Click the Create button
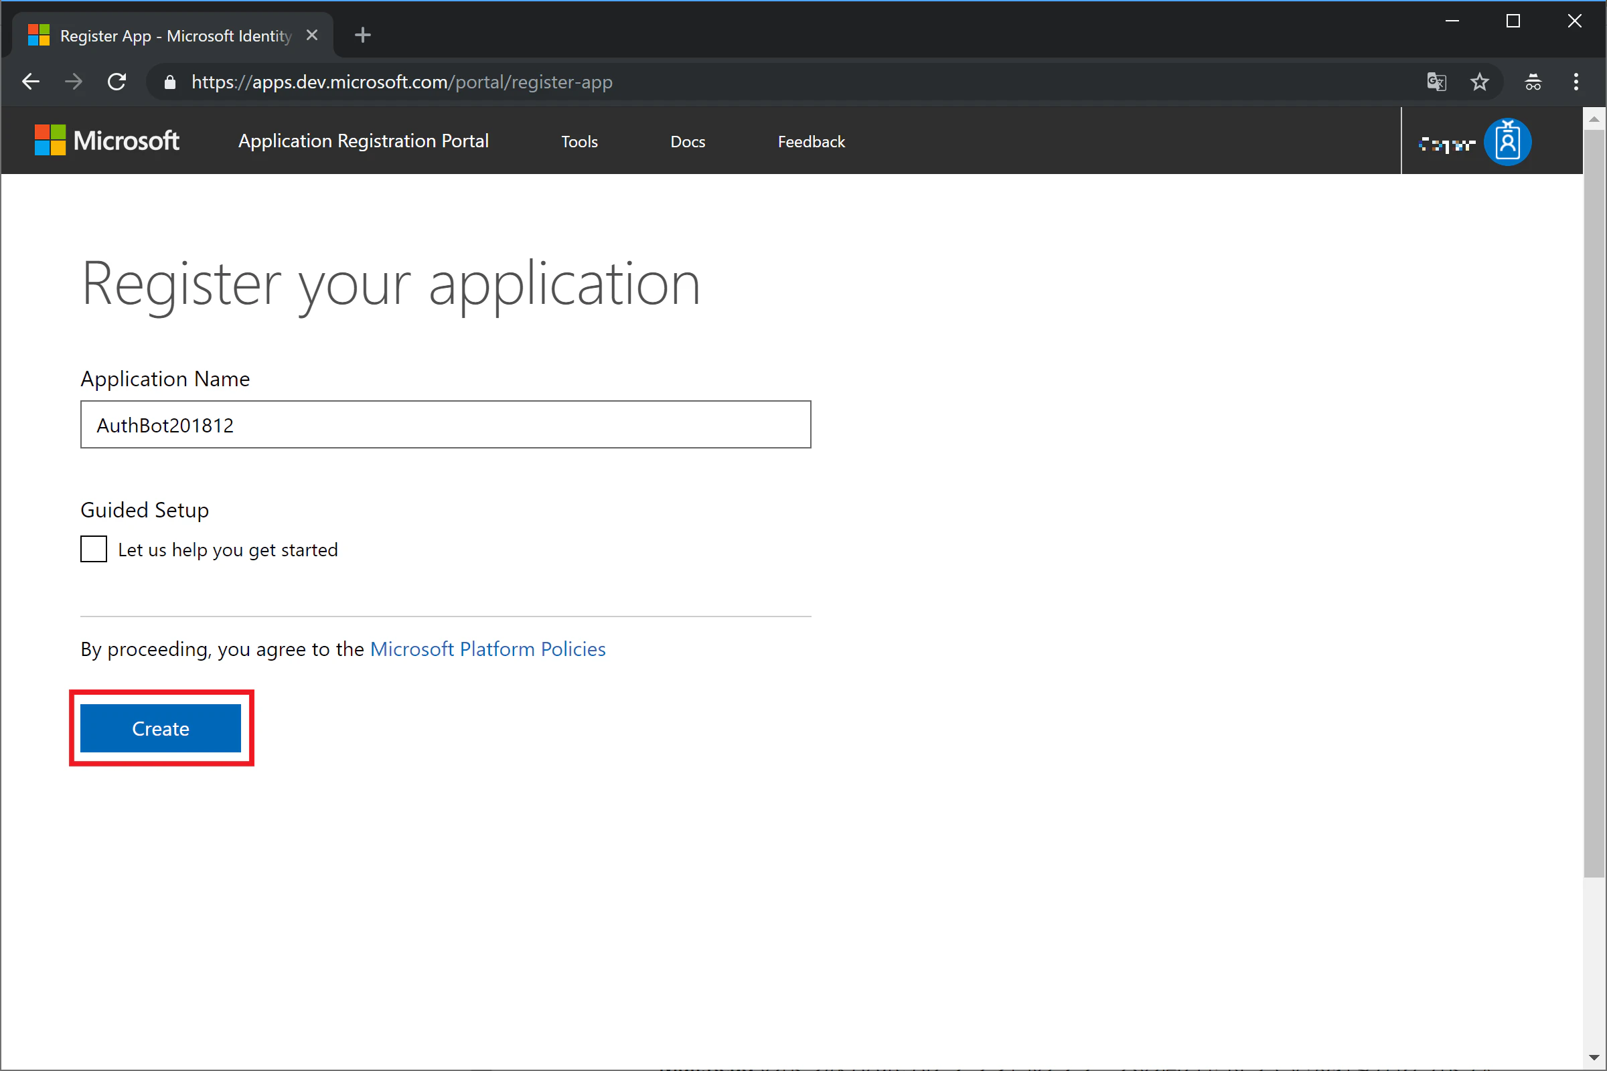 click(x=161, y=729)
